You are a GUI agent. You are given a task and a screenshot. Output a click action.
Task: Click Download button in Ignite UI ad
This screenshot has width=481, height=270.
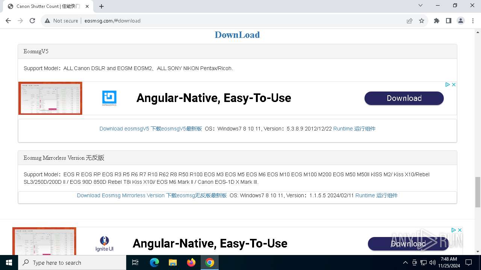tap(408, 244)
